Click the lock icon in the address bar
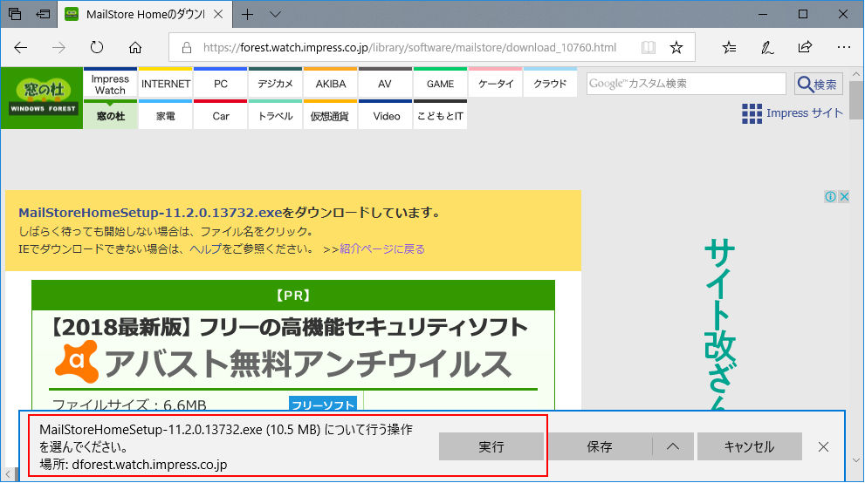This screenshot has height=483, width=865. [x=187, y=47]
